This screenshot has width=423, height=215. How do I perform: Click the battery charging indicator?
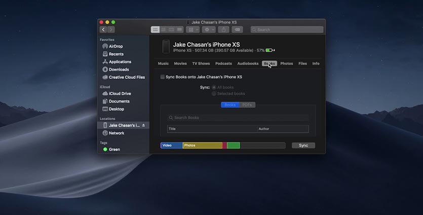(270, 50)
